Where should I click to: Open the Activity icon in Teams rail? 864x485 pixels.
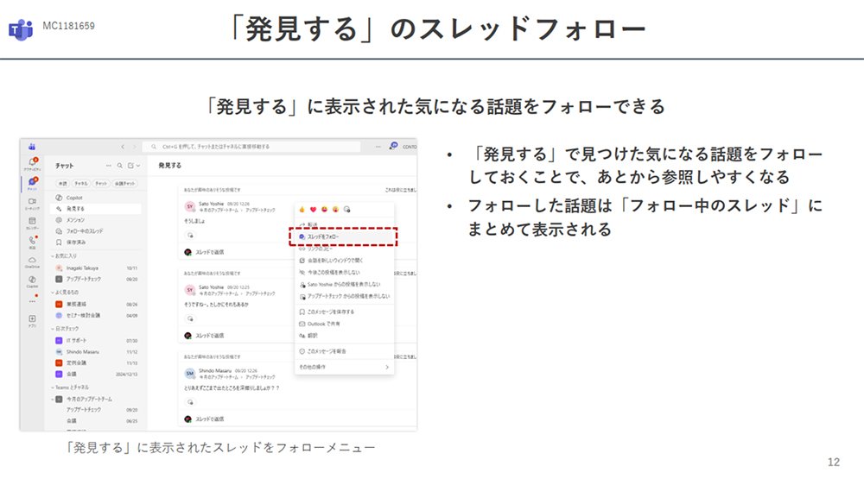point(33,163)
